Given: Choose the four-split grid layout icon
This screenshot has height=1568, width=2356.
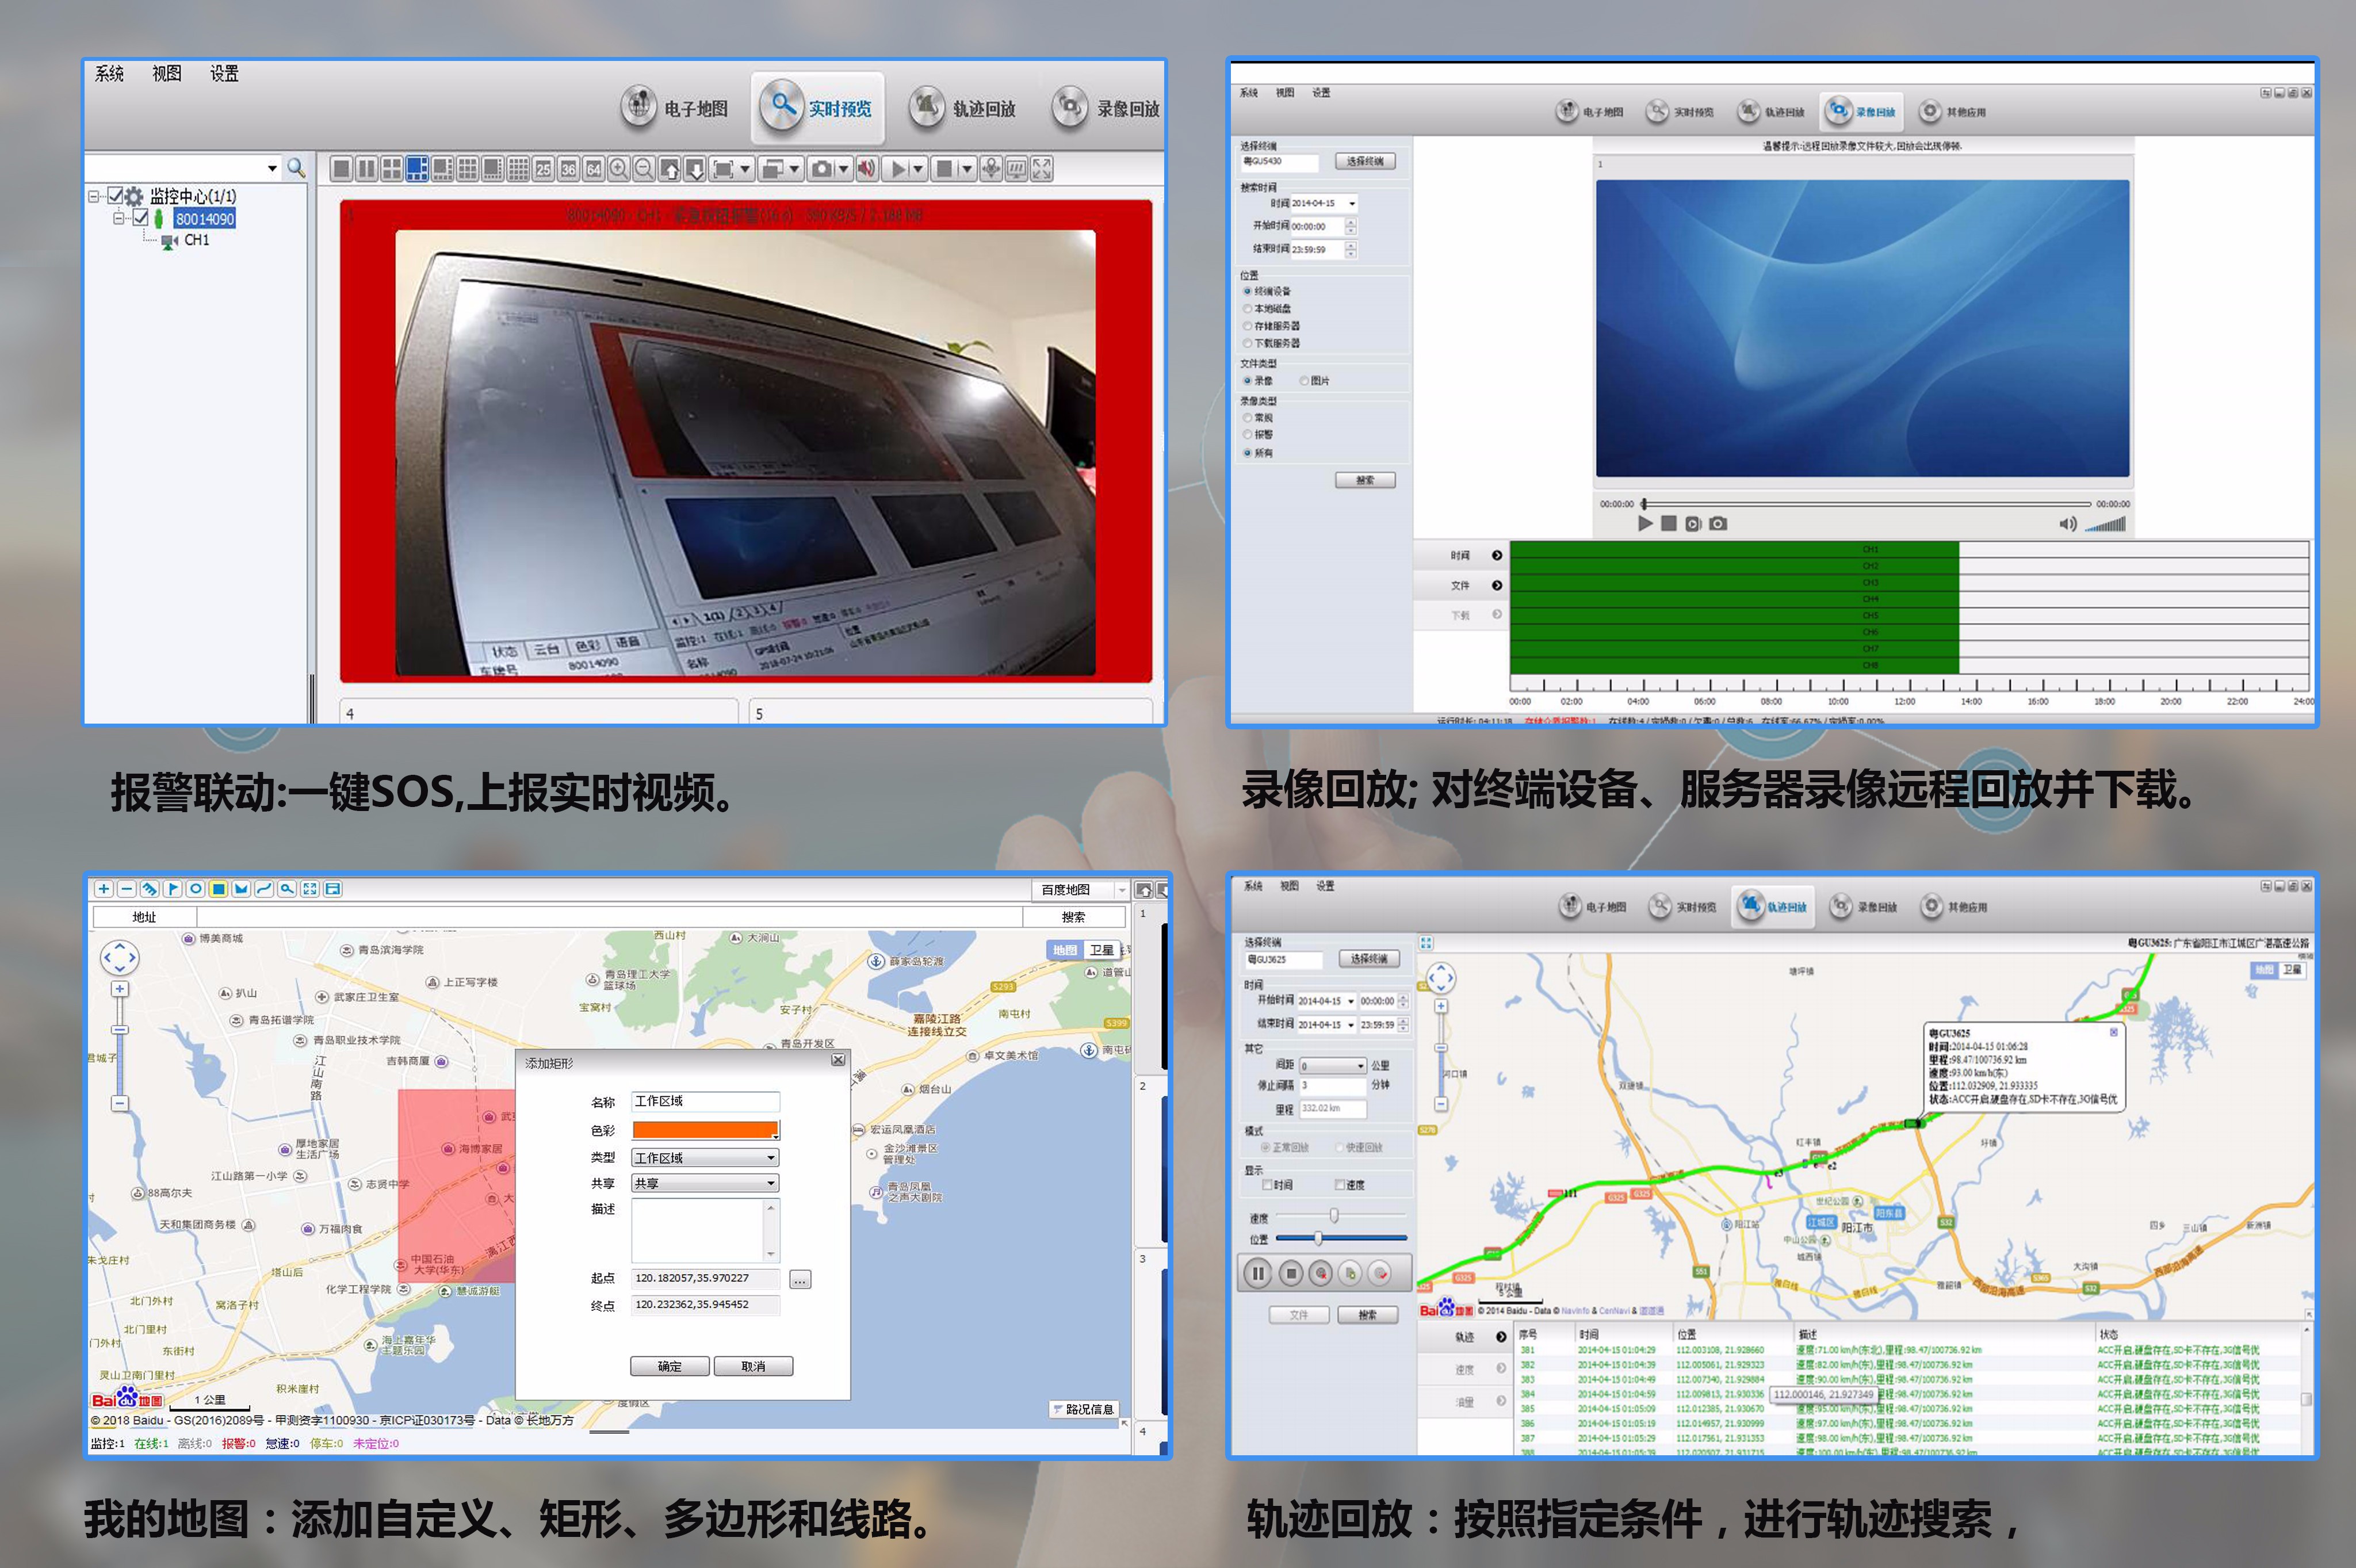Looking at the screenshot, I should 392,169.
